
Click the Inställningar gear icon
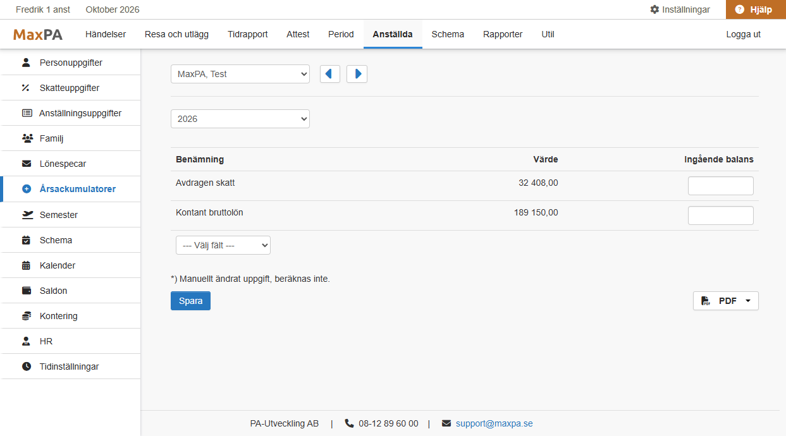[x=654, y=9]
